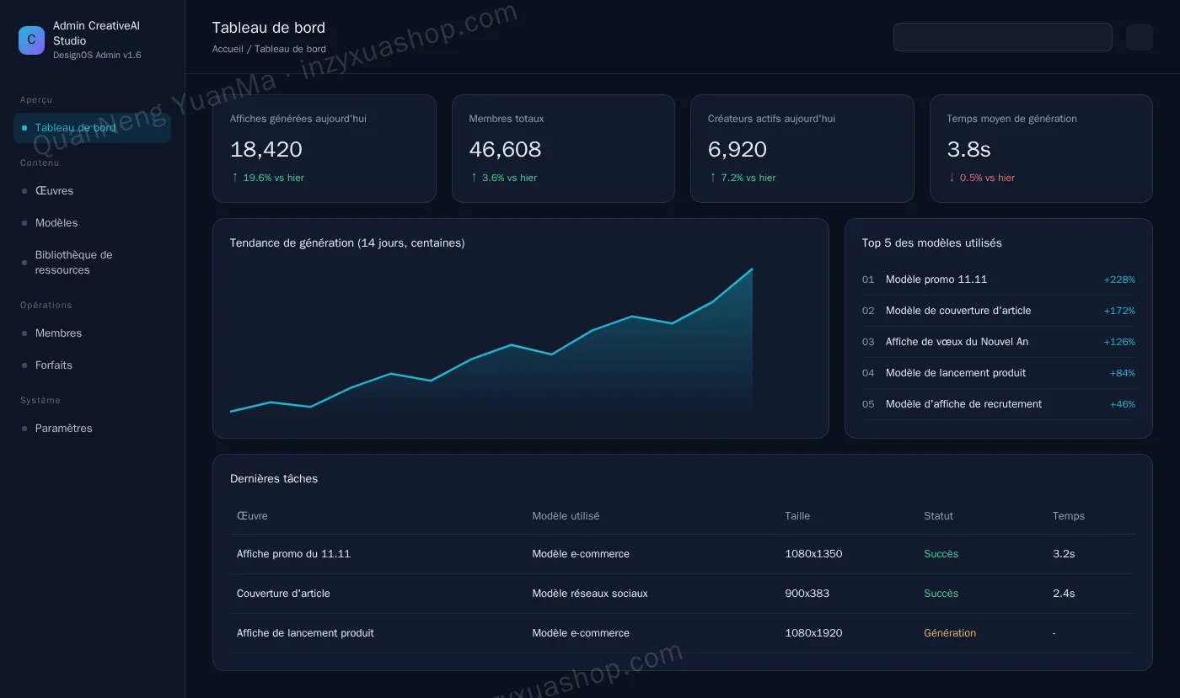Viewport: 1180px width, 698px height.
Task: Click the 46,608 members value
Action: point(505,150)
